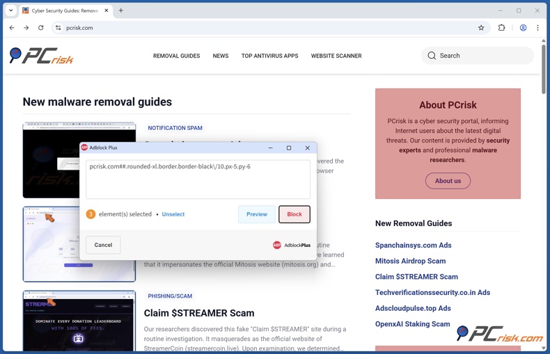Click the About us button

click(448, 181)
